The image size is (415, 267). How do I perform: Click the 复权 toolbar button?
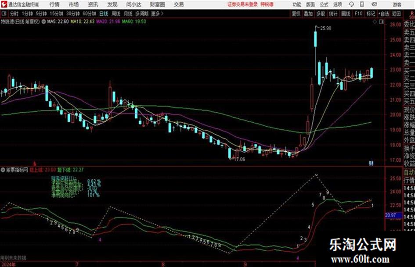tap(296, 14)
